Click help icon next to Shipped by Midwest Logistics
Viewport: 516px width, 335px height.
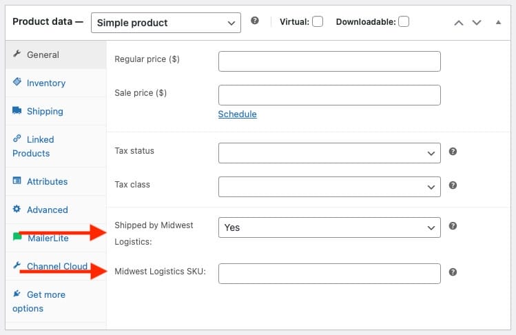click(453, 226)
